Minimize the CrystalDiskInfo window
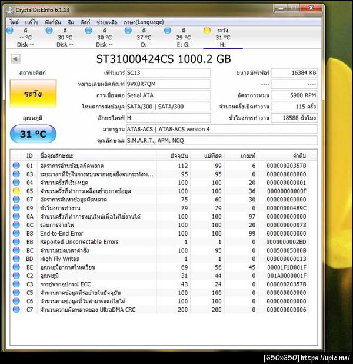This screenshot has width=353, height=364. point(281,8)
